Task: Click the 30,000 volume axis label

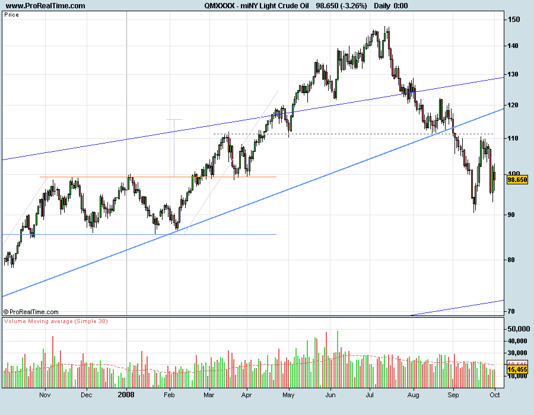Action: [x=517, y=353]
